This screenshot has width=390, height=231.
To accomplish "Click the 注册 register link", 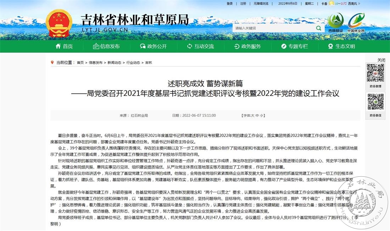I will coord(243,4).
